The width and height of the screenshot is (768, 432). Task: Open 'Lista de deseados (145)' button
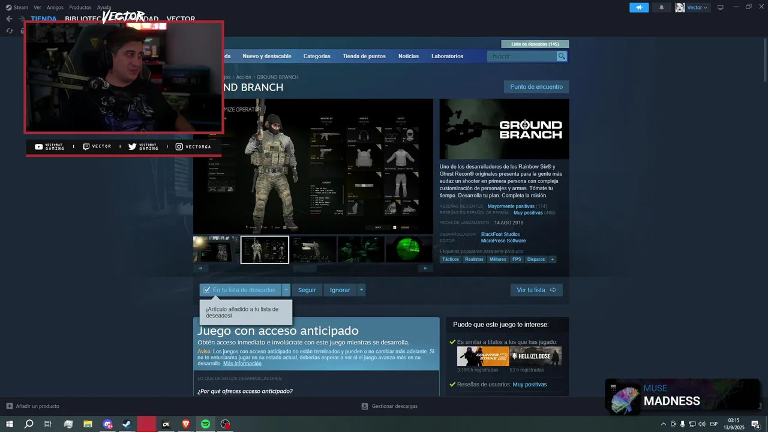pos(535,44)
